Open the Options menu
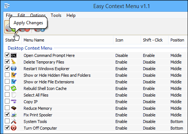The image size is (188, 134). (x=38, y=15)
